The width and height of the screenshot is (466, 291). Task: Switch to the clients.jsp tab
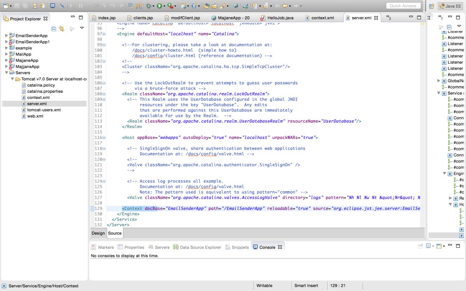point(139,18)
